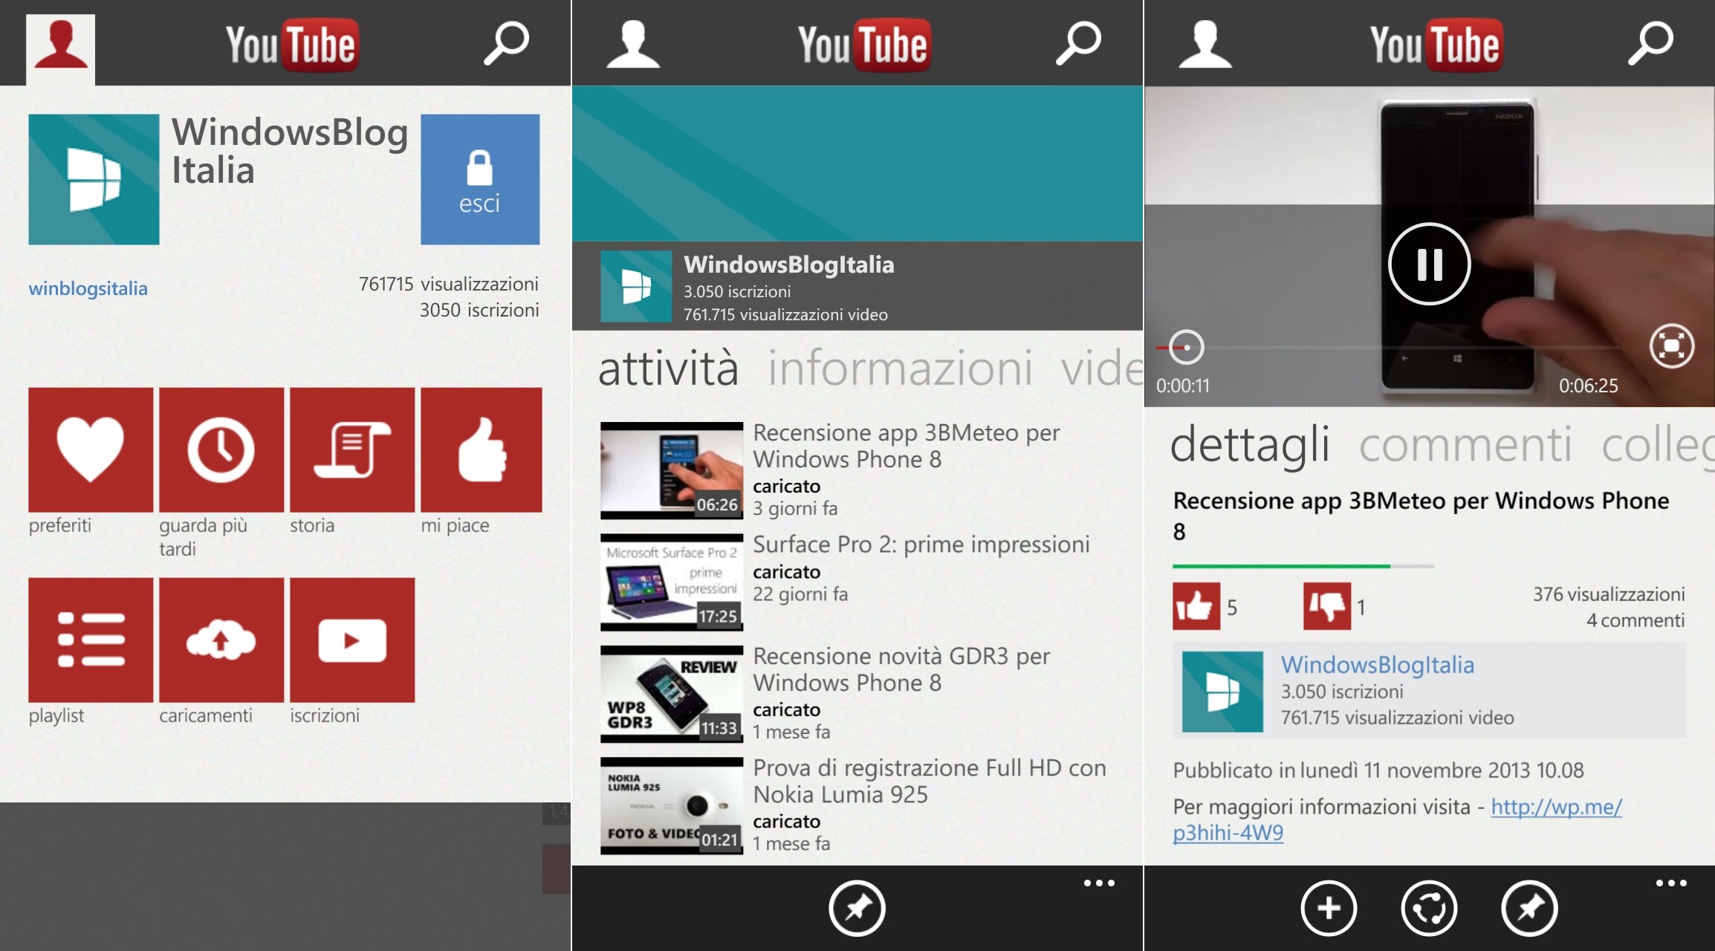
Task: Click 'Prova di registrazione Full HD' title
Action: click(x=930, y=781)
